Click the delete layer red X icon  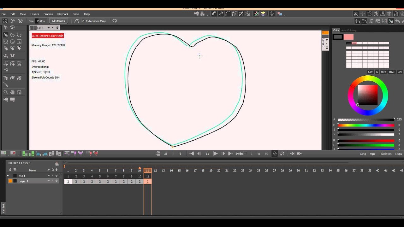[x=13, y=153]
